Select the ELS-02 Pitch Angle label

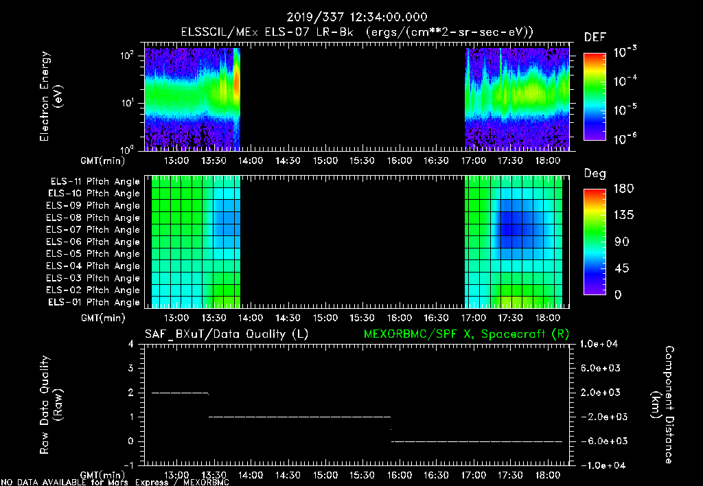click(x=93, y=290)
